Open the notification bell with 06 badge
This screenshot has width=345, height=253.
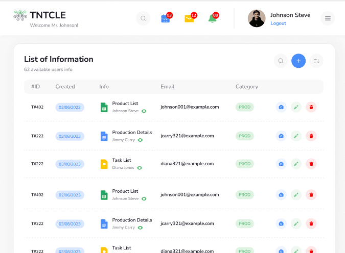[212, 18]
